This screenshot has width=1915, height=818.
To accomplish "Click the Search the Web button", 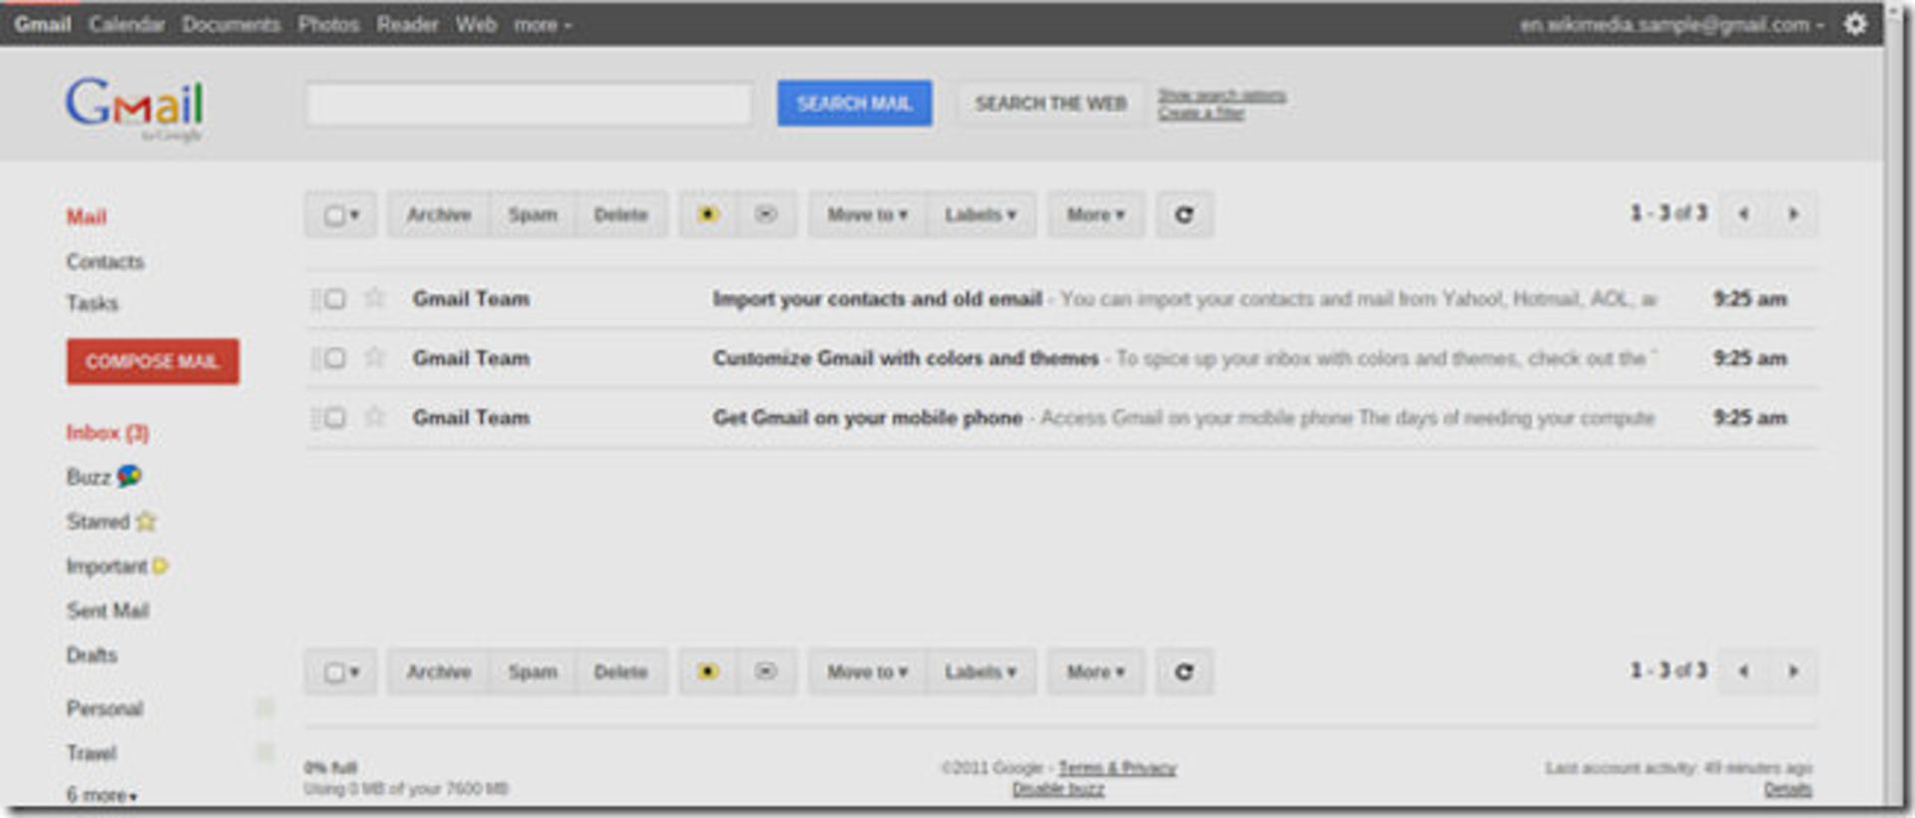I will tap(1050, 103).
